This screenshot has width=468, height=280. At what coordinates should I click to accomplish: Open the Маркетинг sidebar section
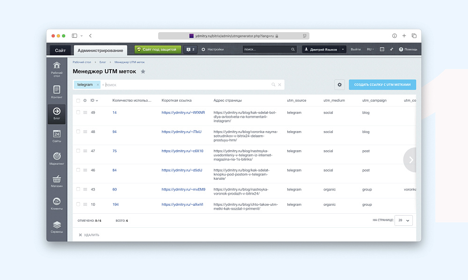pyautogui.click(x=57, y=158)
